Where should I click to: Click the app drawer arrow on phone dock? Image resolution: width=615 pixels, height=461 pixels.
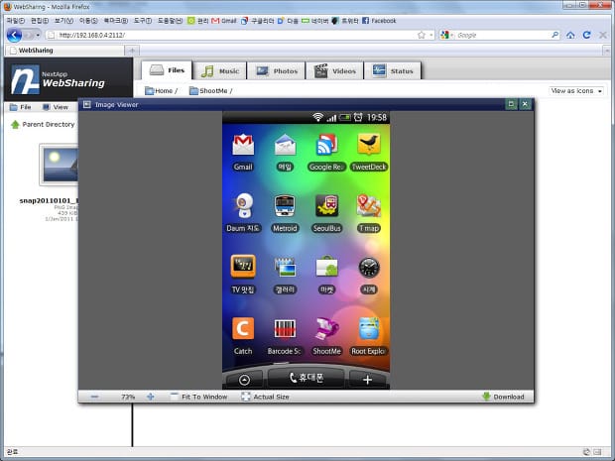click(x=244, y=380)
